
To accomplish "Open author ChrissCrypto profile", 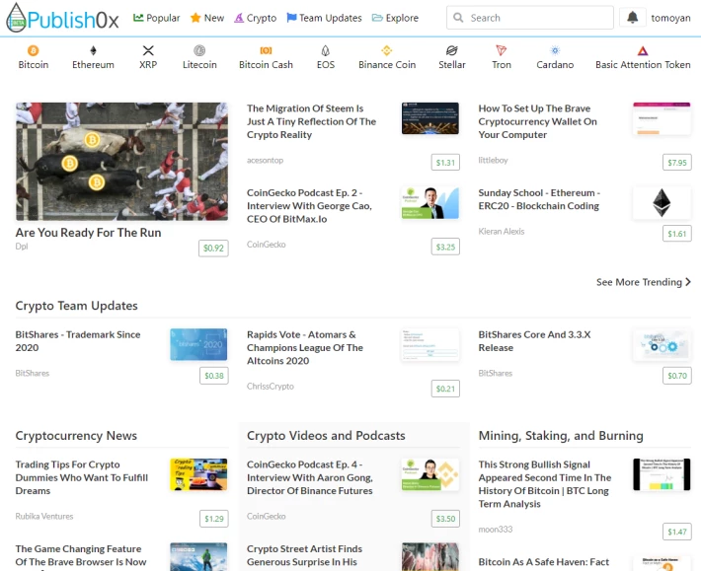I will pos(270,387).
